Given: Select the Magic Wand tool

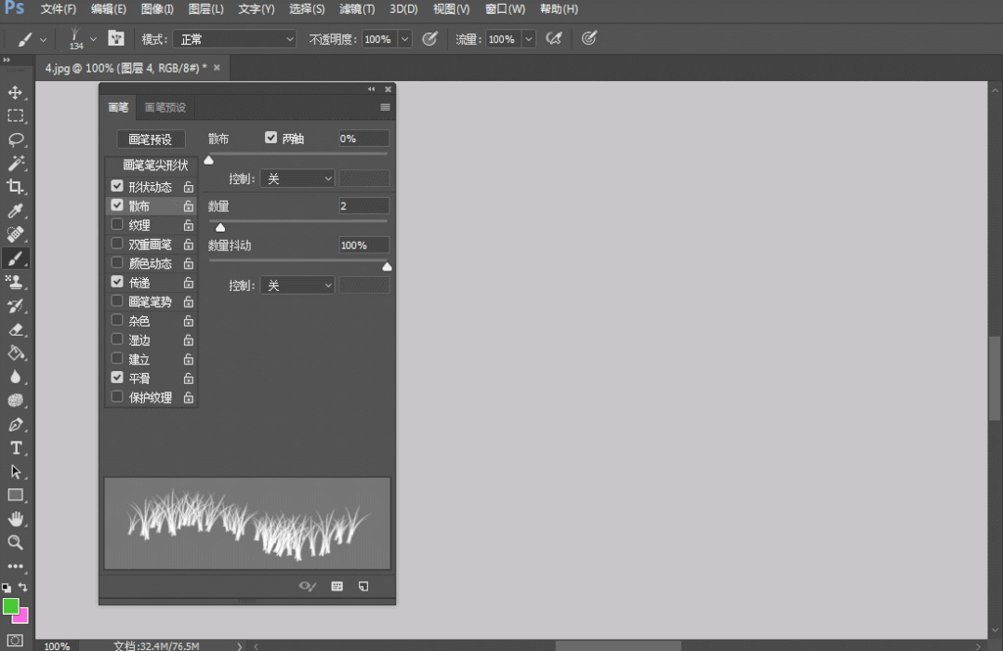Looking at the screenshot, I should coord(16,163).
